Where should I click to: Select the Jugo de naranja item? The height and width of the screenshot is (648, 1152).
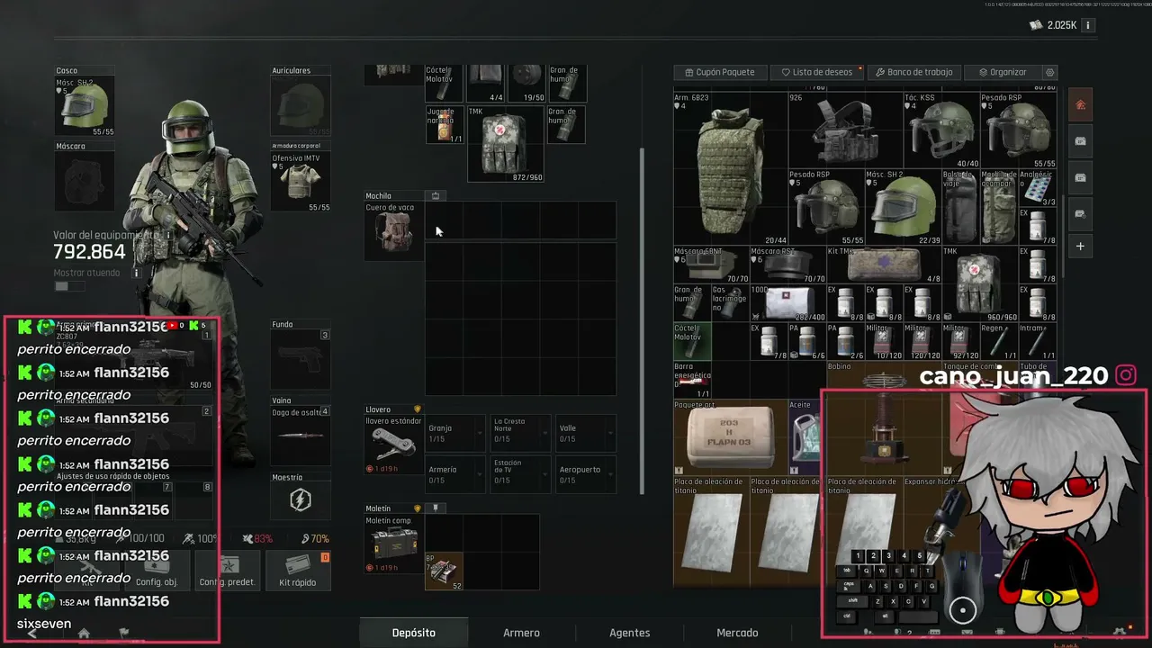point(445,124)
